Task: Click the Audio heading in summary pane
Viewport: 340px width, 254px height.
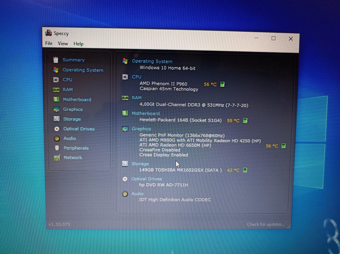Action: [x=137, y=194]
